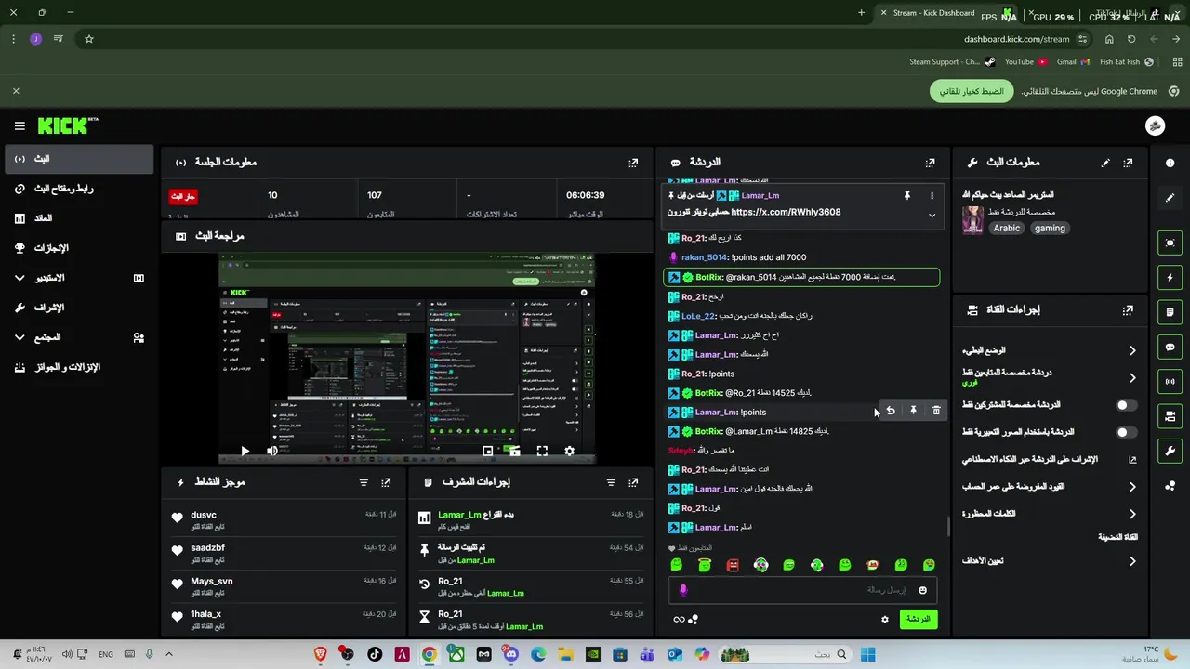Open pinned message three-dot options
This screenshot has width=1190, height=669.
pos(932,196)
